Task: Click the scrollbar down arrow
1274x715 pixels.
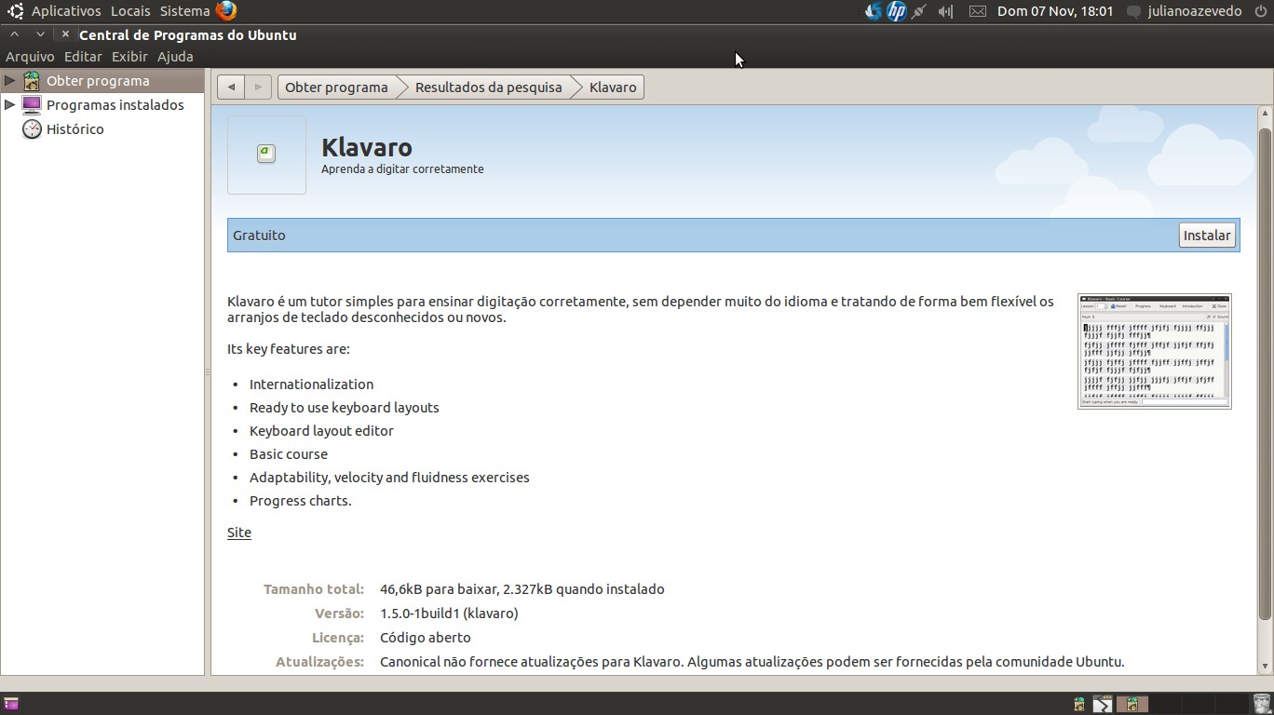Action: click(x=1265, y=667)
